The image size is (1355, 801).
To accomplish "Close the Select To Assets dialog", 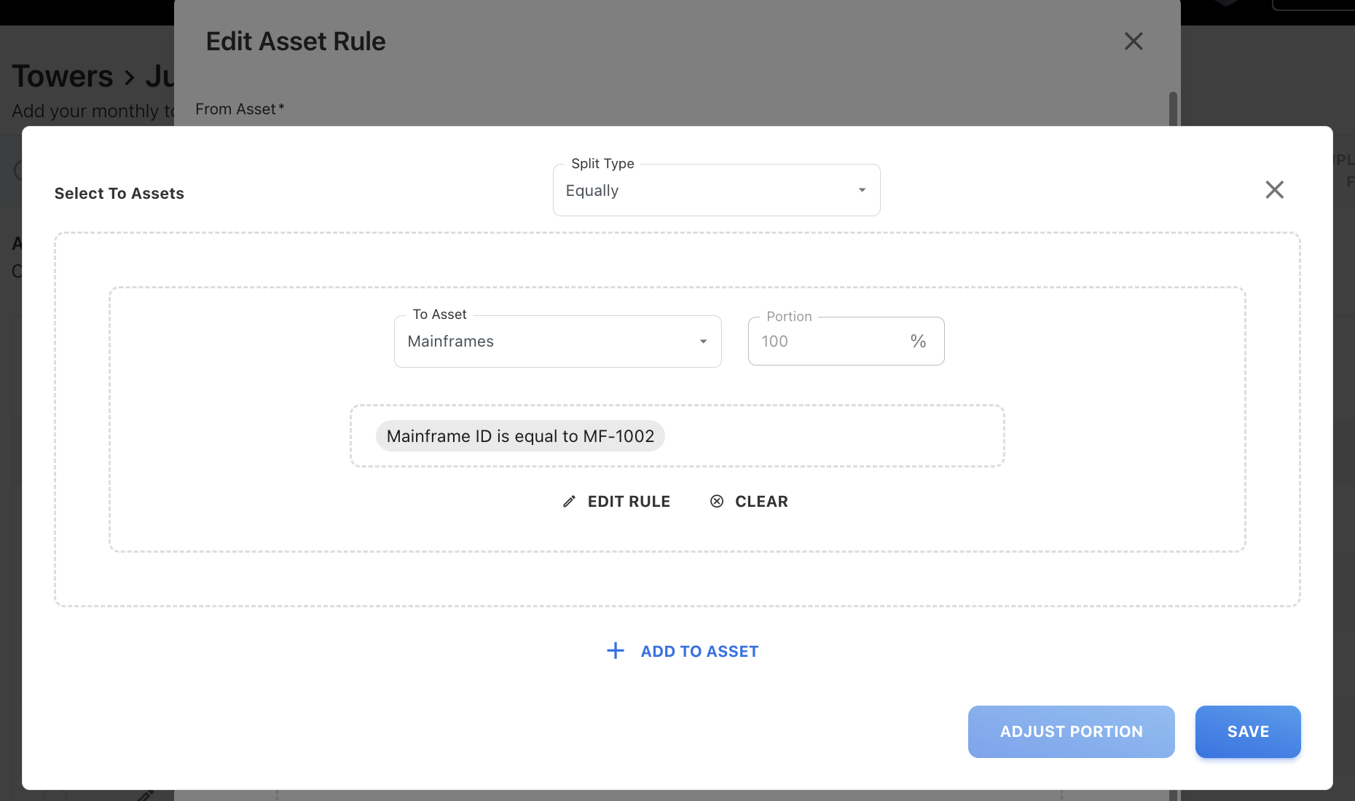I will tap(1274, 190).
